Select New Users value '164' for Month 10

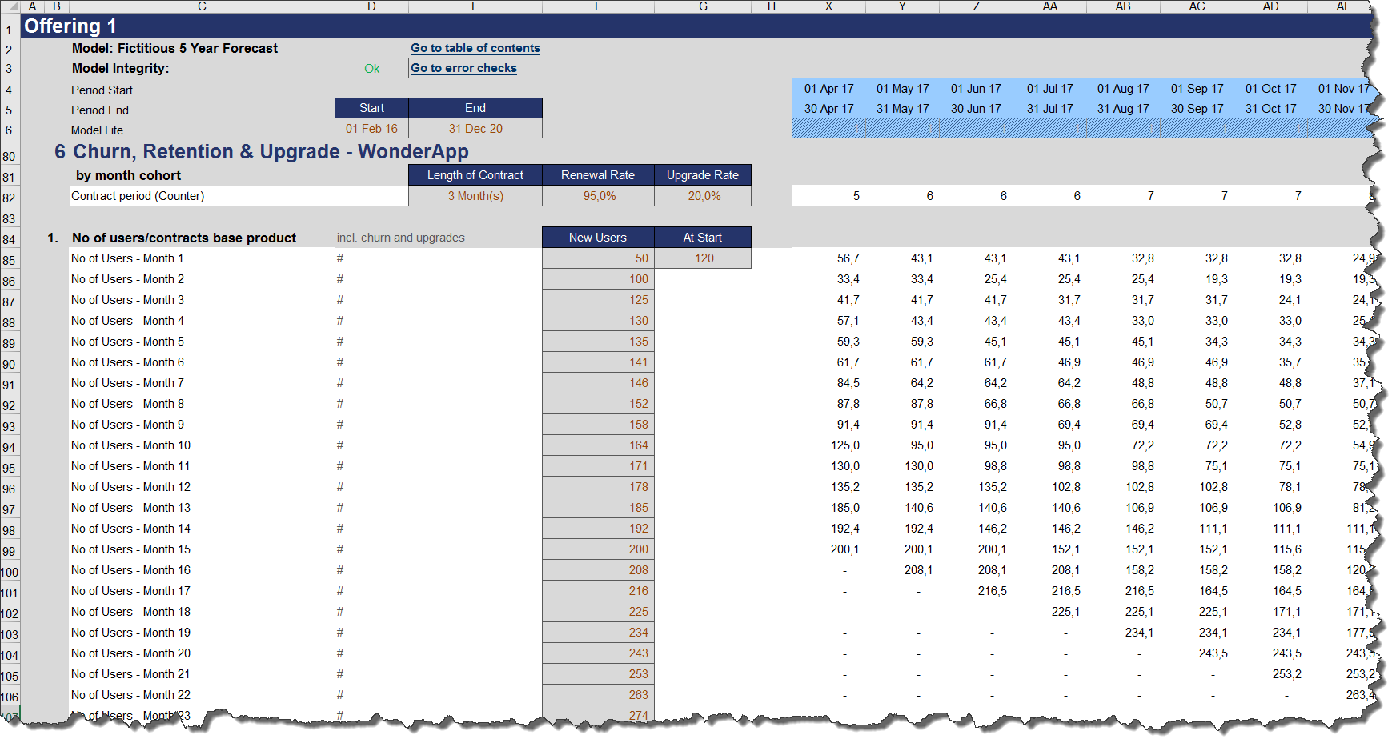click(599, 445)
